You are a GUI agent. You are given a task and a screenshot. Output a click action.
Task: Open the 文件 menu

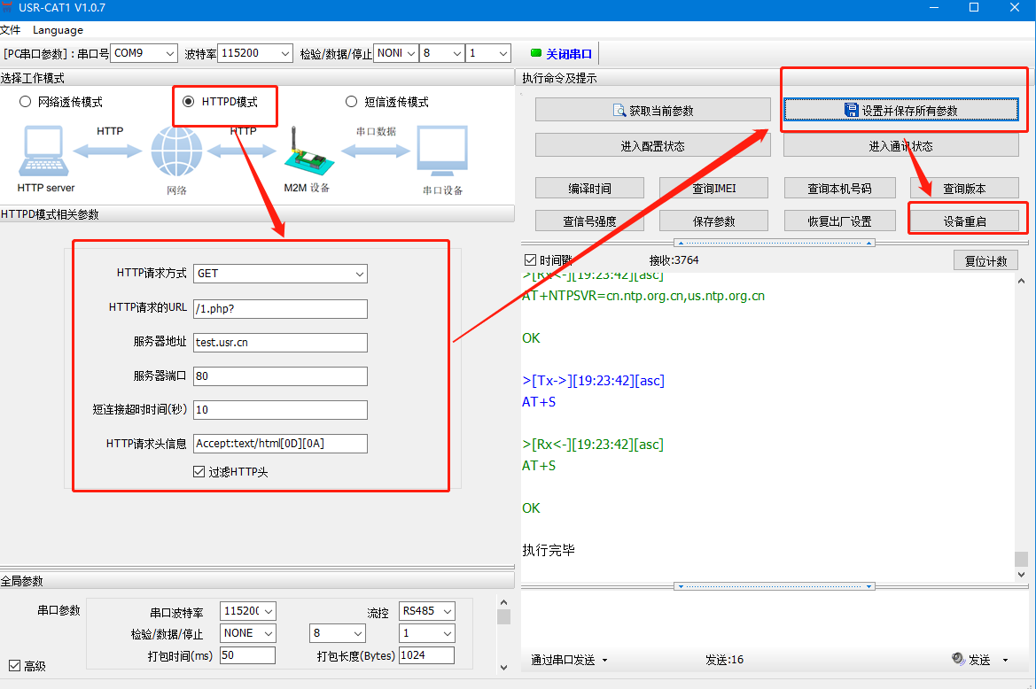click(x=11, y=30)
